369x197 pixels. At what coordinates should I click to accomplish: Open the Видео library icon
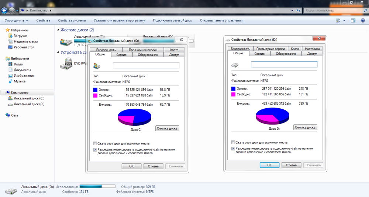[10, 64]
